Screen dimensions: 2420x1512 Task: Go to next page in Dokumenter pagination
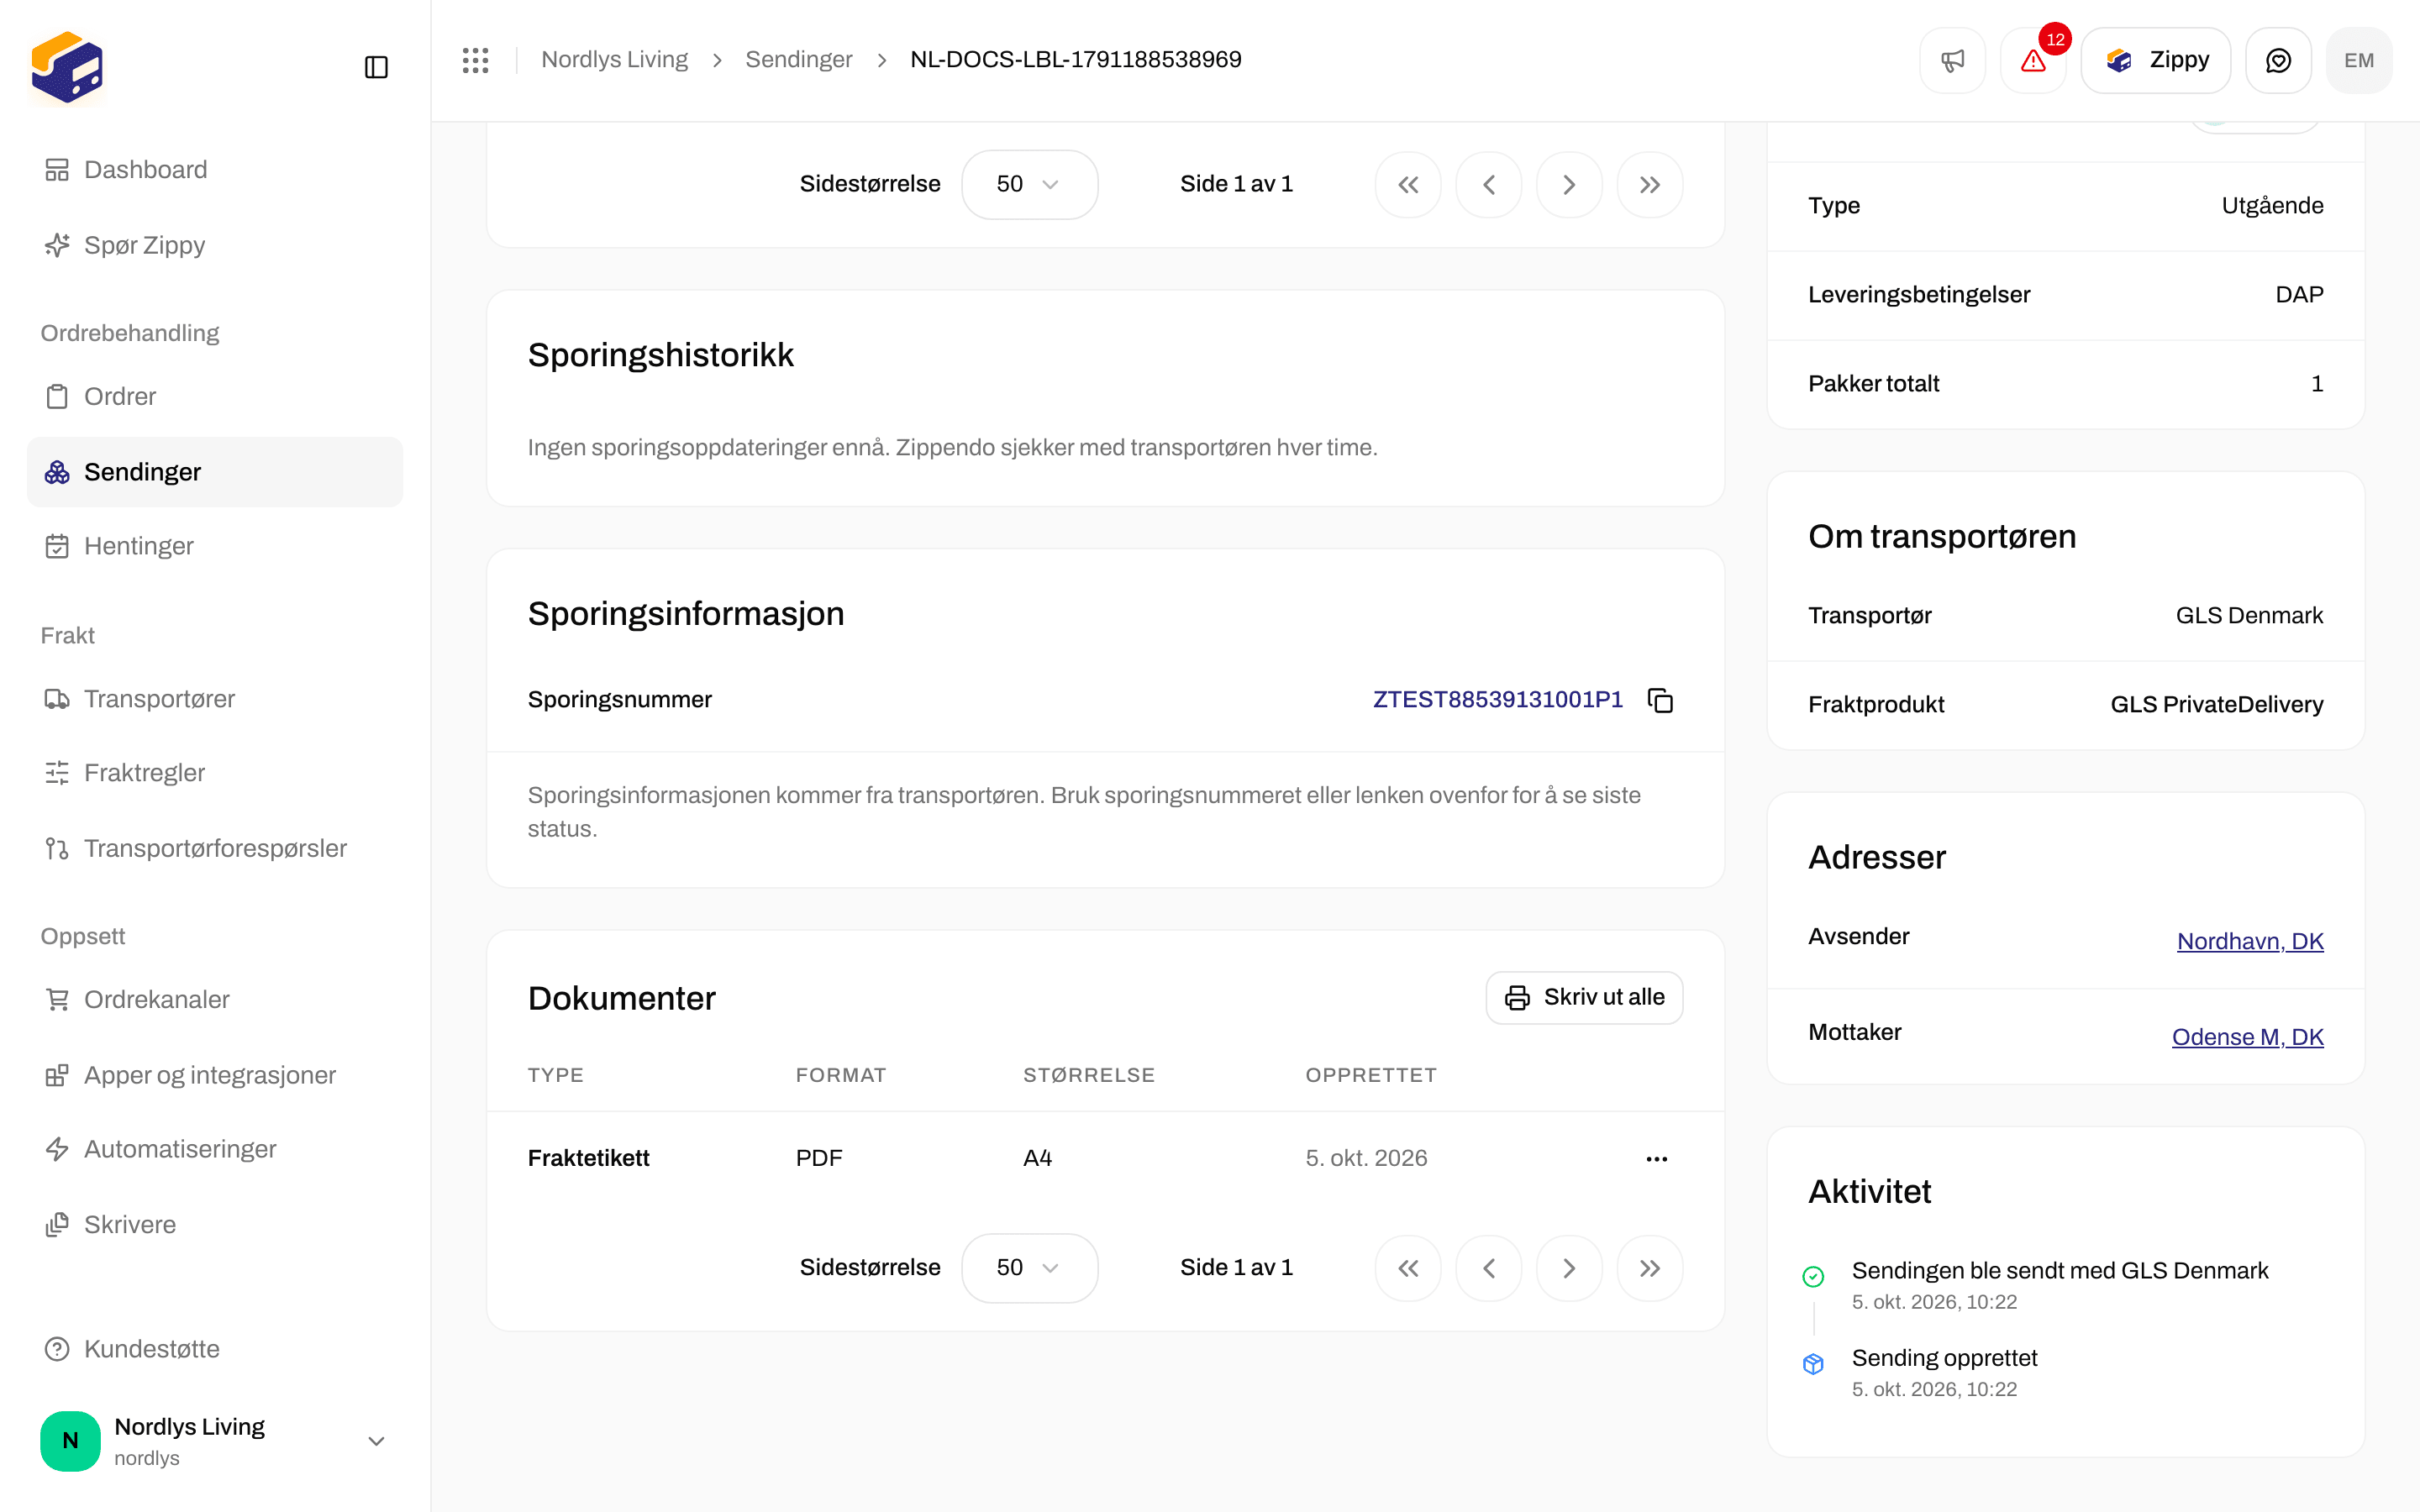coord(1569,1268)
